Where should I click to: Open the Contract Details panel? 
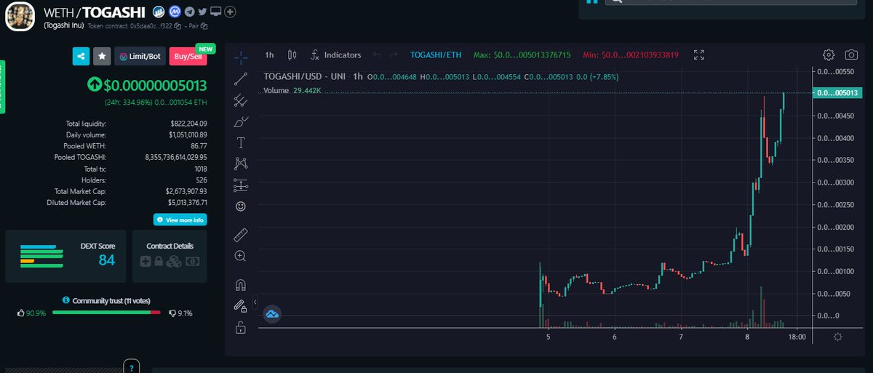pos(170,257)
